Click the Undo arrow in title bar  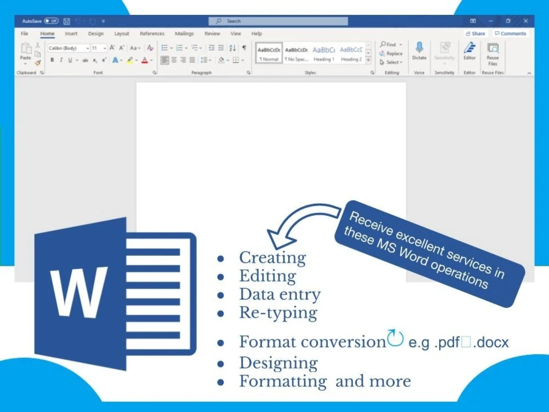[77, 21]
